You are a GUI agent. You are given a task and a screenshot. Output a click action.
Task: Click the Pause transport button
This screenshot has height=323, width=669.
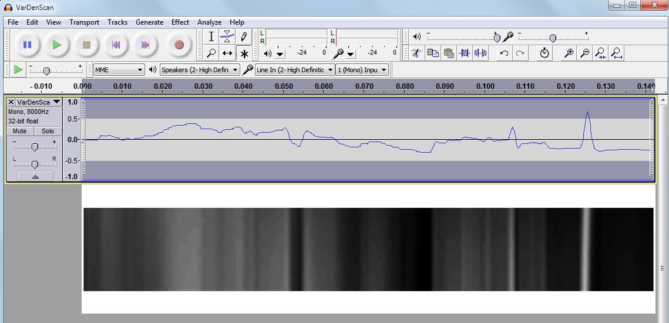tap(27, 45)
